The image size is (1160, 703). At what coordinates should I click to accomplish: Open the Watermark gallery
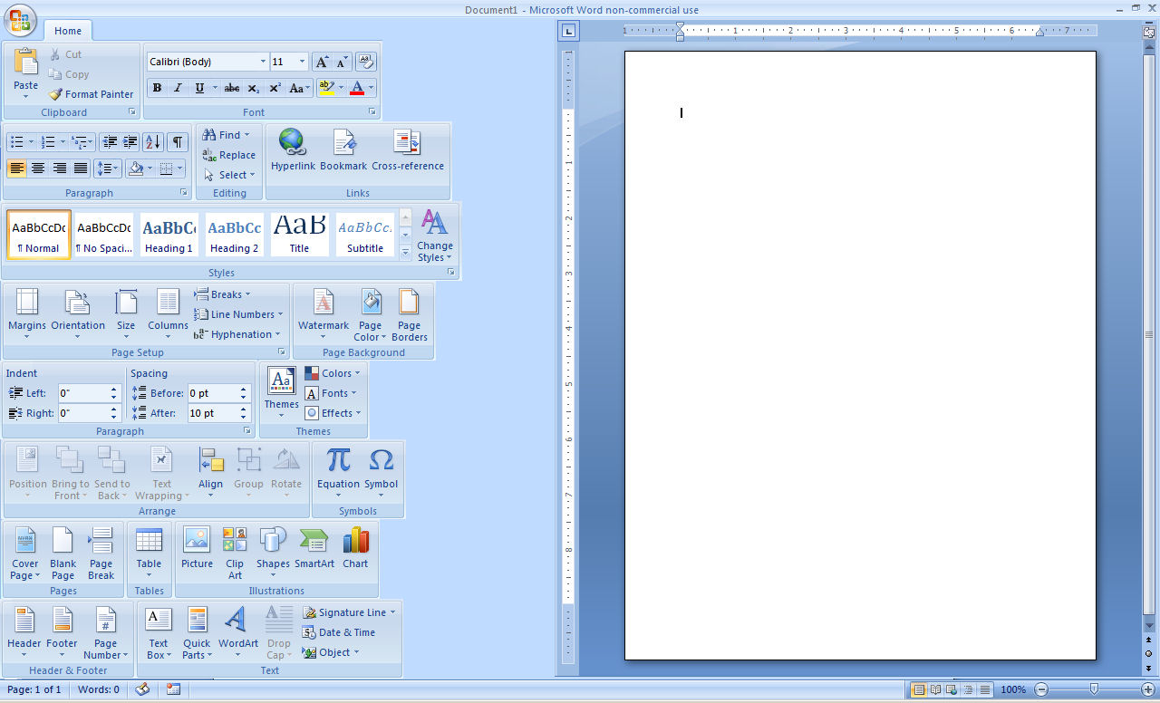(x=324, y=313)
